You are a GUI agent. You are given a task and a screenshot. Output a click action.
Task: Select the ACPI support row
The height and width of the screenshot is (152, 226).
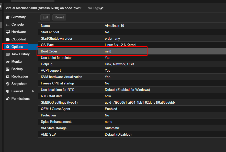click(132, 71)
